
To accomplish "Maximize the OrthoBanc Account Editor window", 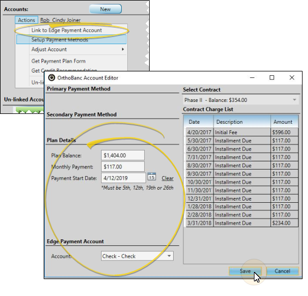I will click(x=272, y=77).
